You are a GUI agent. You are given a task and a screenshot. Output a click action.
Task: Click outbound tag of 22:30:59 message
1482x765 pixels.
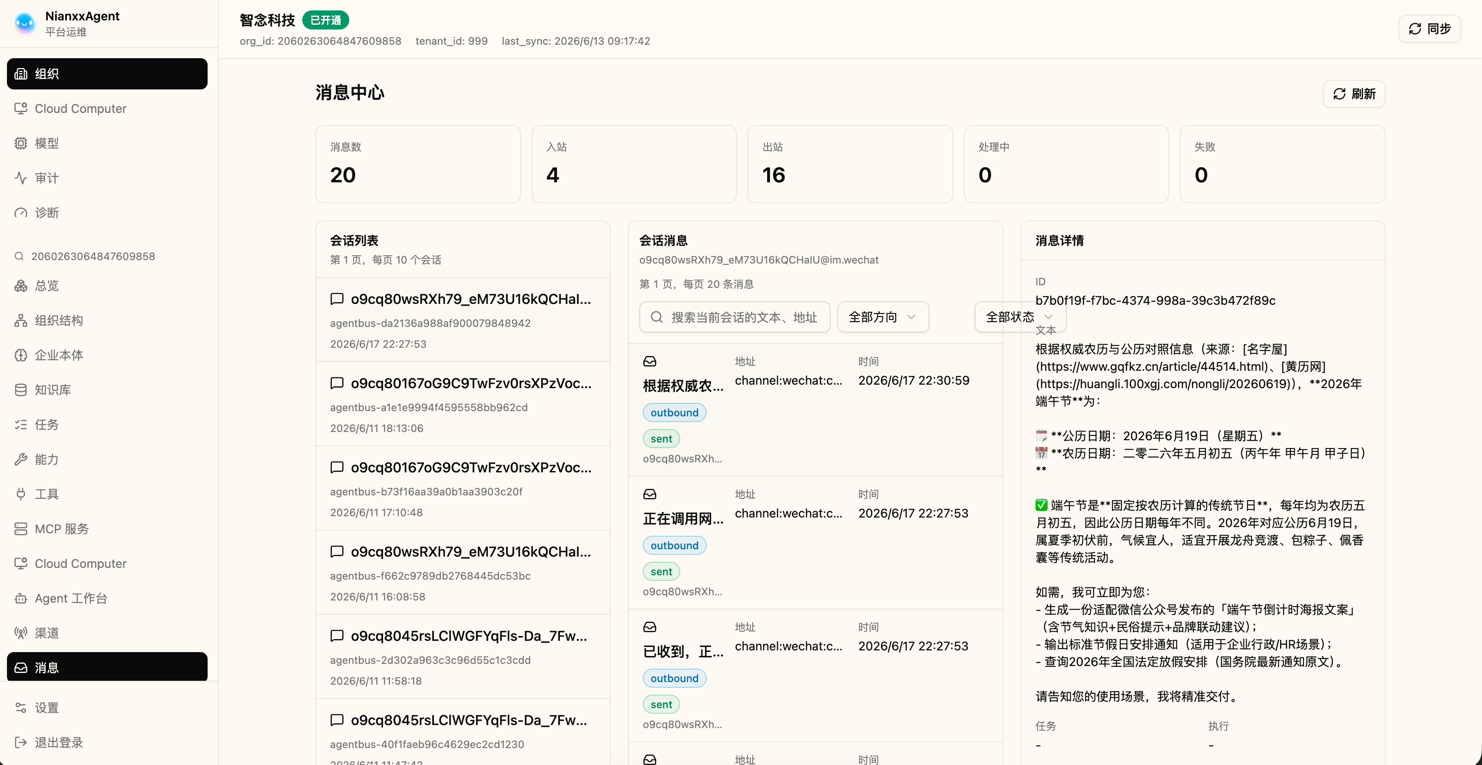coord(674,412)
